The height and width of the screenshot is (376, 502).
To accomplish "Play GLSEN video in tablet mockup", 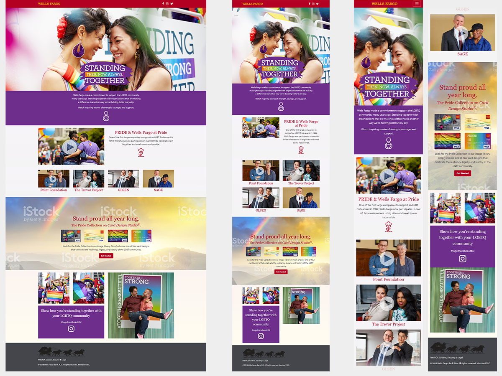I will (261, 198).
